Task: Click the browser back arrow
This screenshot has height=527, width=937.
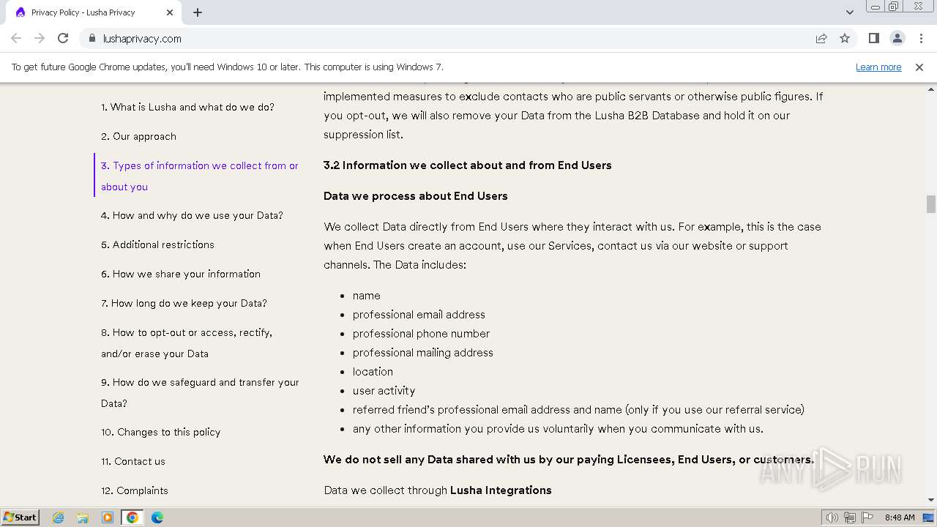Action: tap(16, 38)
